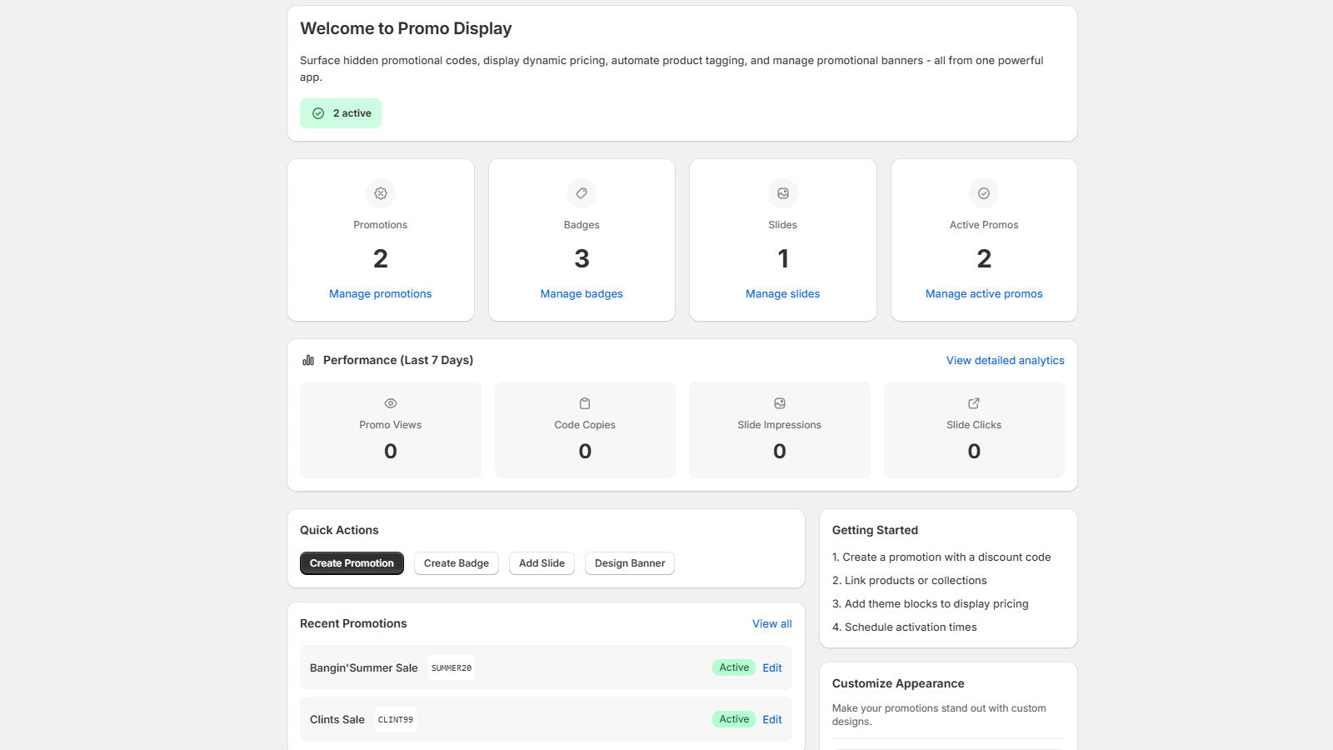Image resolution: width=1333 pixels, height=750 pixels.
Task: Open Manage badges
Action: [582, 293]
